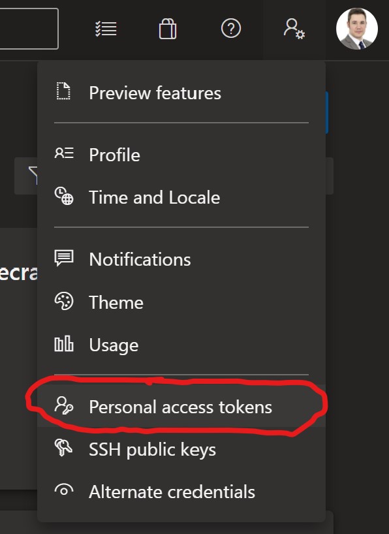Open the work items checklist icon

[x=106, y=29]
